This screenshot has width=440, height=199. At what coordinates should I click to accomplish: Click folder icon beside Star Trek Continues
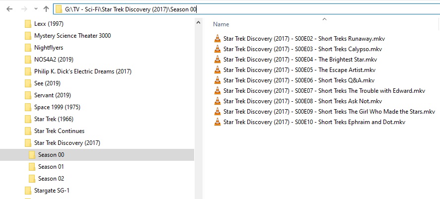(28, 131)
